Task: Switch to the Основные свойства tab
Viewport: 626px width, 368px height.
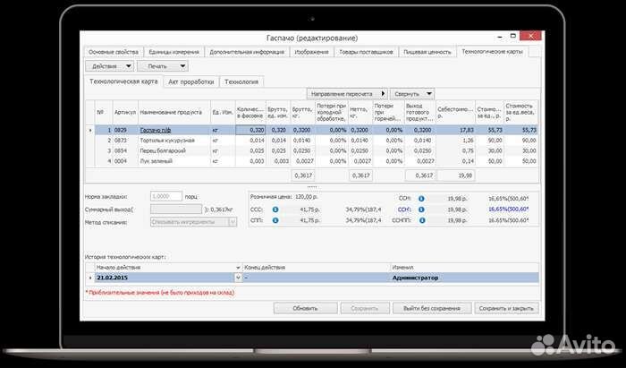Action: (x=112, y=52)
